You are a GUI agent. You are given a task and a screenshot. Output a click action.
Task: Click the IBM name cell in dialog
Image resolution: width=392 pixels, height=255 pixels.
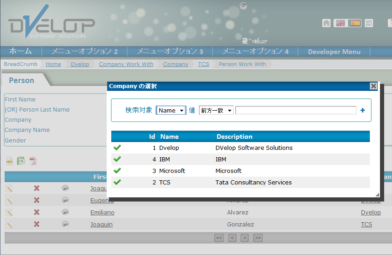click(164, 160)
